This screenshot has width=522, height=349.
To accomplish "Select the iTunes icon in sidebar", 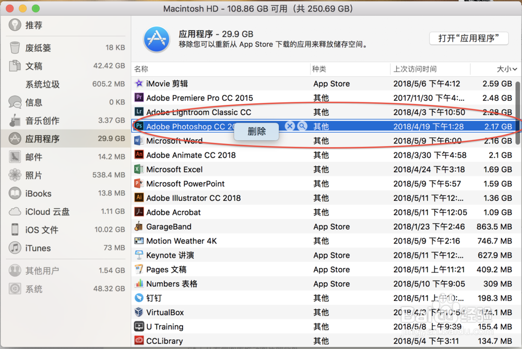I will 15,248.
